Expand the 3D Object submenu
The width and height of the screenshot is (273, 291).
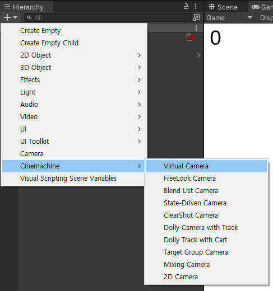pyautogui.click(x=74, y=68)
